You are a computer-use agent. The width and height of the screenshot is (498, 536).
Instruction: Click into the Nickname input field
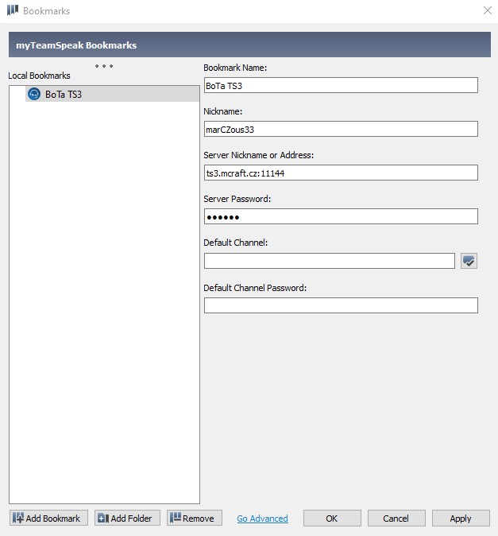coord(341,129)
